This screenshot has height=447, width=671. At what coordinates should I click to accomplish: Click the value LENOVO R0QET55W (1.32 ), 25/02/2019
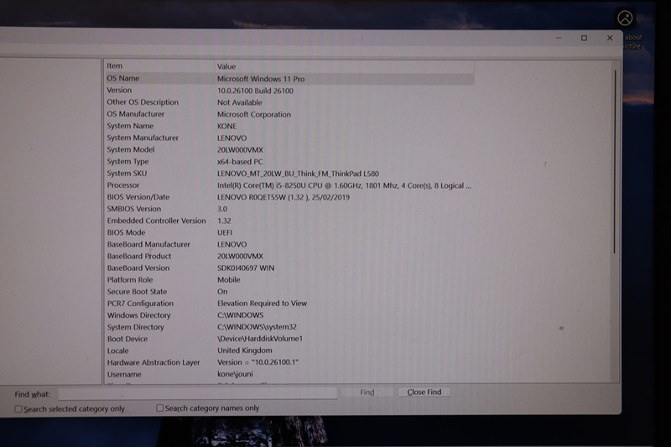point(283,197)
